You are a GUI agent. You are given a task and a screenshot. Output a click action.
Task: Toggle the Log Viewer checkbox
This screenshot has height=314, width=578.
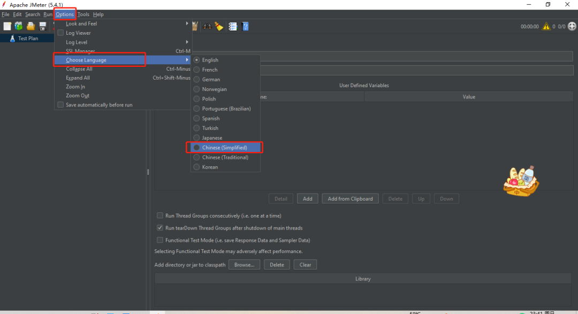click(60, 33)
